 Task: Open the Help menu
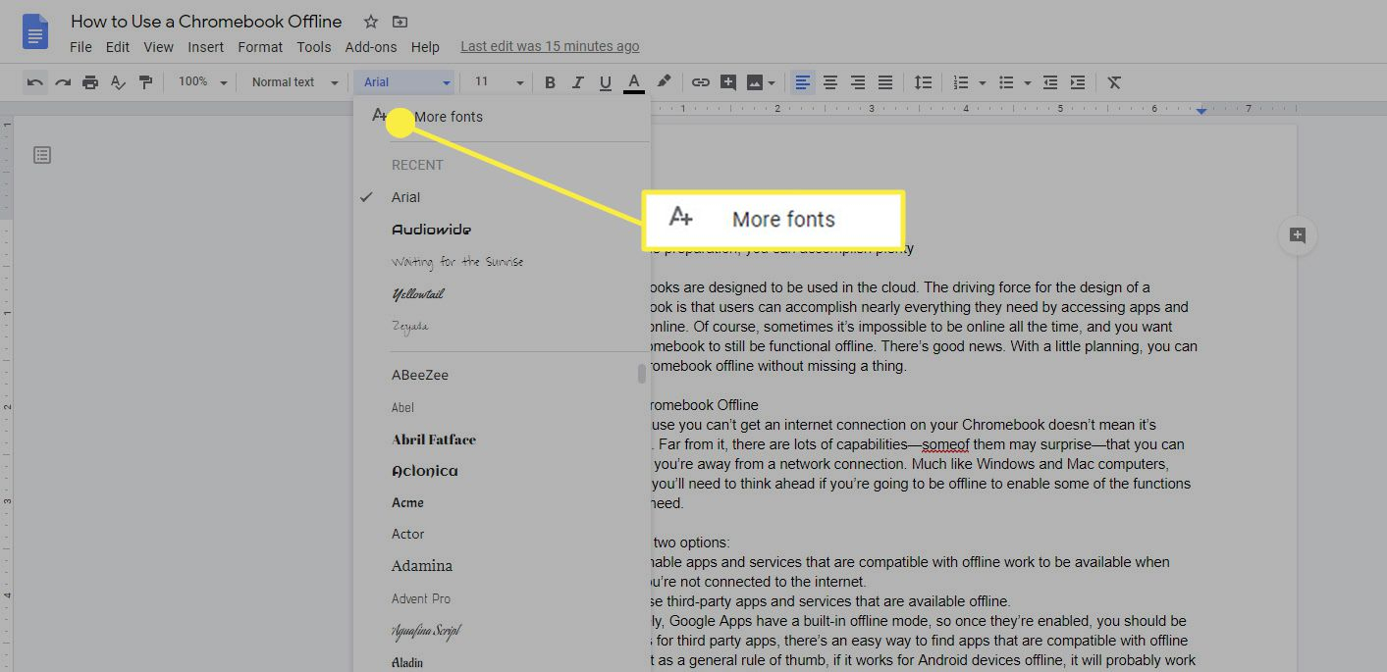pyautogui.click(x=425, y=46)
